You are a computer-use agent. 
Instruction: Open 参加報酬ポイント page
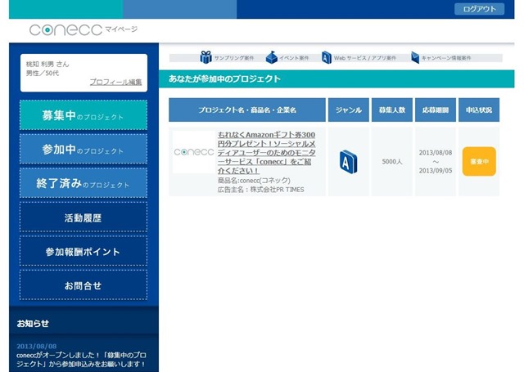[x=84, y=251]
